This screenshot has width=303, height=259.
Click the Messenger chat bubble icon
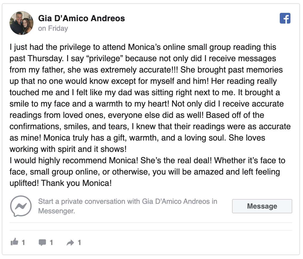[x=21, y=206]
